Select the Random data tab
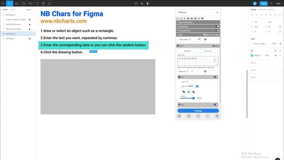This screenshot has width=284, height=160. click(187, 51)
